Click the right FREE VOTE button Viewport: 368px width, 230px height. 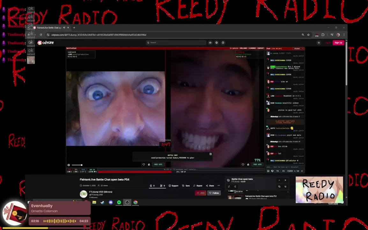[257, 165]
